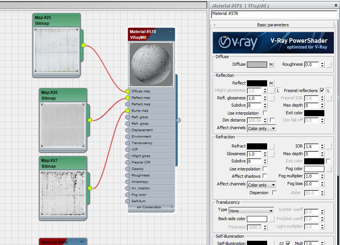Collapse the Material #205 node

[82, 241]
